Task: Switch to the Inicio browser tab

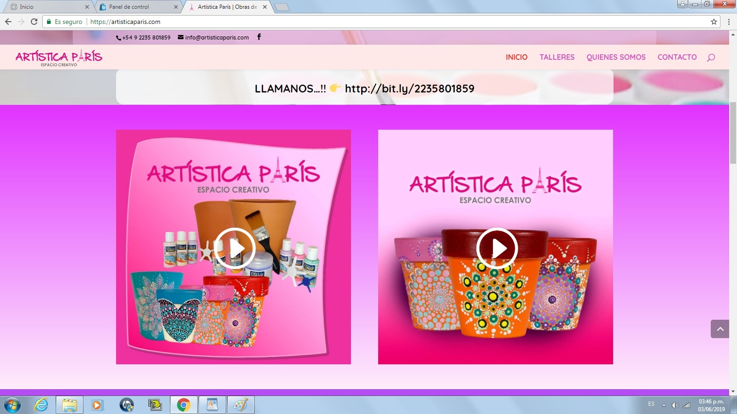Action: (x=48, y=7)
